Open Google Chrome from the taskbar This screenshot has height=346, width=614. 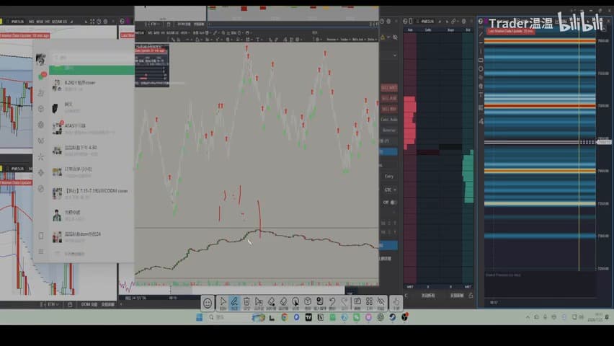[284, 317]
